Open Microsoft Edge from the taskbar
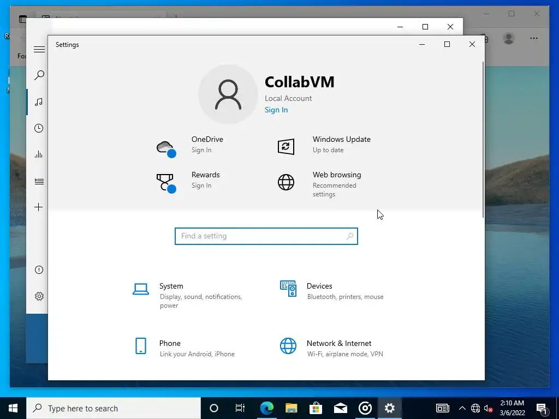The height and width of the screenshot is (419, 559). [266, 408]
